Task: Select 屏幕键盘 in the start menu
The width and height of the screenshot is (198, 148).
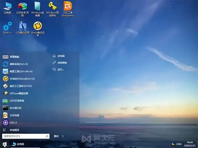Action: (15, 57)
